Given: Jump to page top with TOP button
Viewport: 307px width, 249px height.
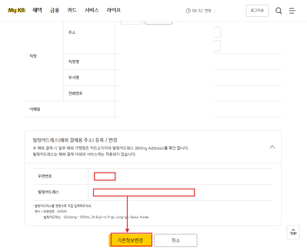Looking at the screenshot, I should click(x=293, y=232).
